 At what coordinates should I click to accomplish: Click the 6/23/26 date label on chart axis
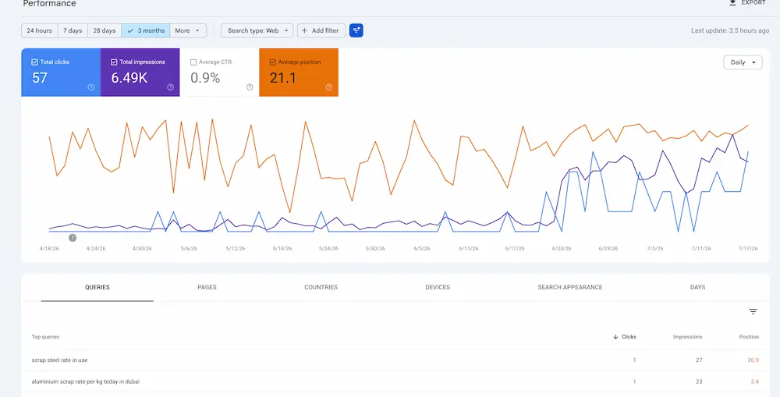pos(562,248)
